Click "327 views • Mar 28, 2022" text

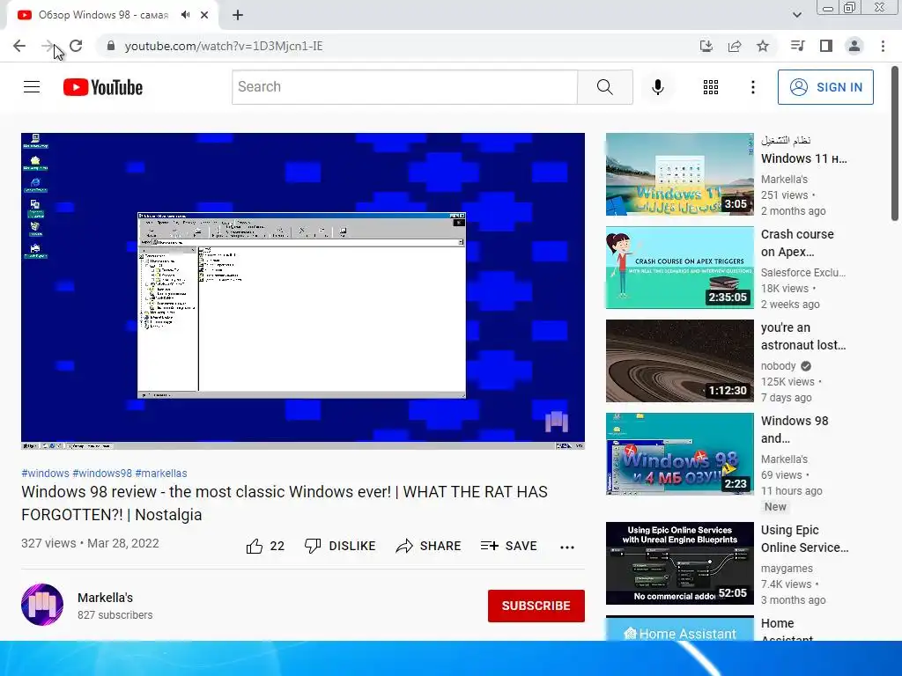(x=90, y=543)
